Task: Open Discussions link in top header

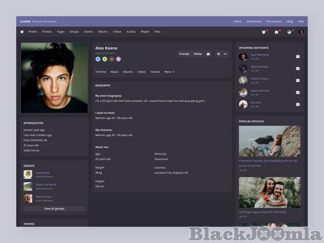Action: click(x=274, y=21)
